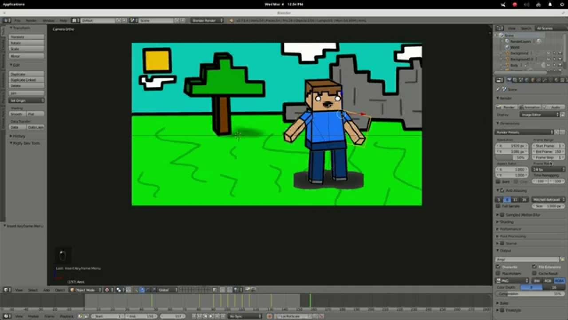Click the info editor type icon
Image resolution: width=568 pixels, height=320 pixels.
coord(7,20)
